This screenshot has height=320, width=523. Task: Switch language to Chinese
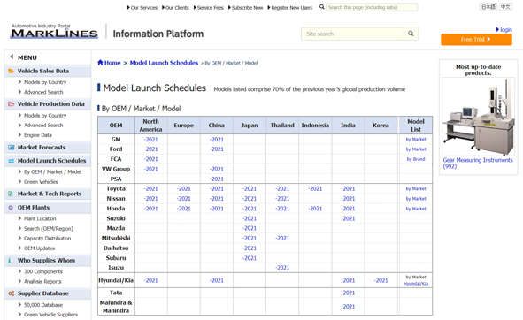click(x=505, y=7)
